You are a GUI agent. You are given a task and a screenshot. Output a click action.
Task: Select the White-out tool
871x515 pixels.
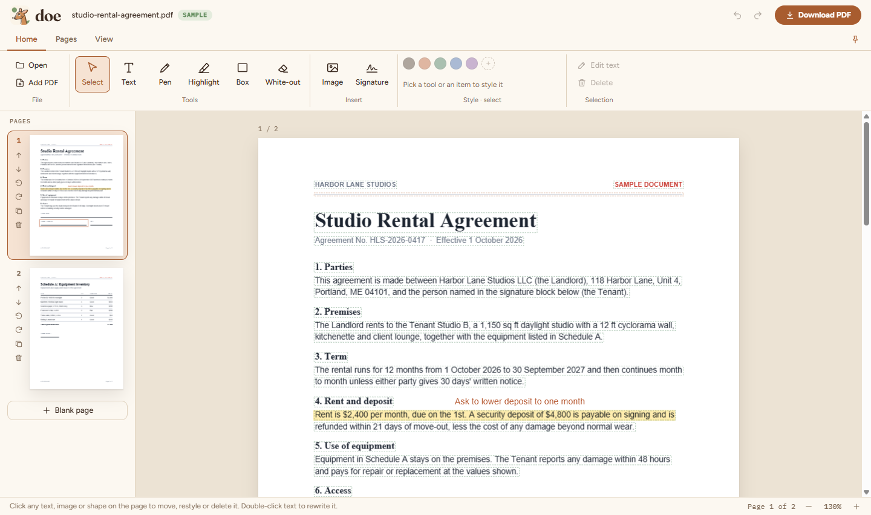coord(282,74)
